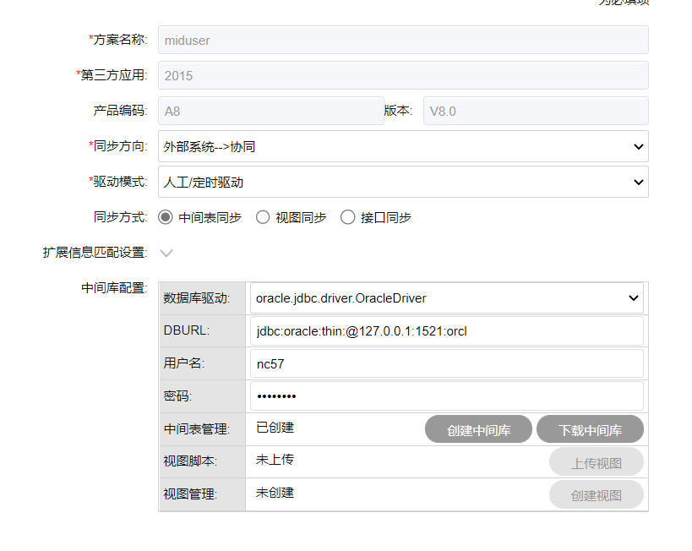
Task: Open 数据库驱动 dropdown
Action: [447, 298]
